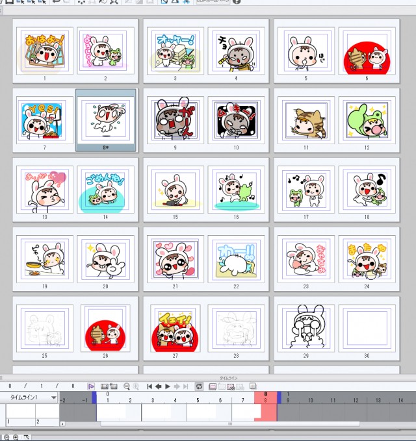
Task: Click the timeline horizontal scrollbar thumb
Action: (230, 423)
